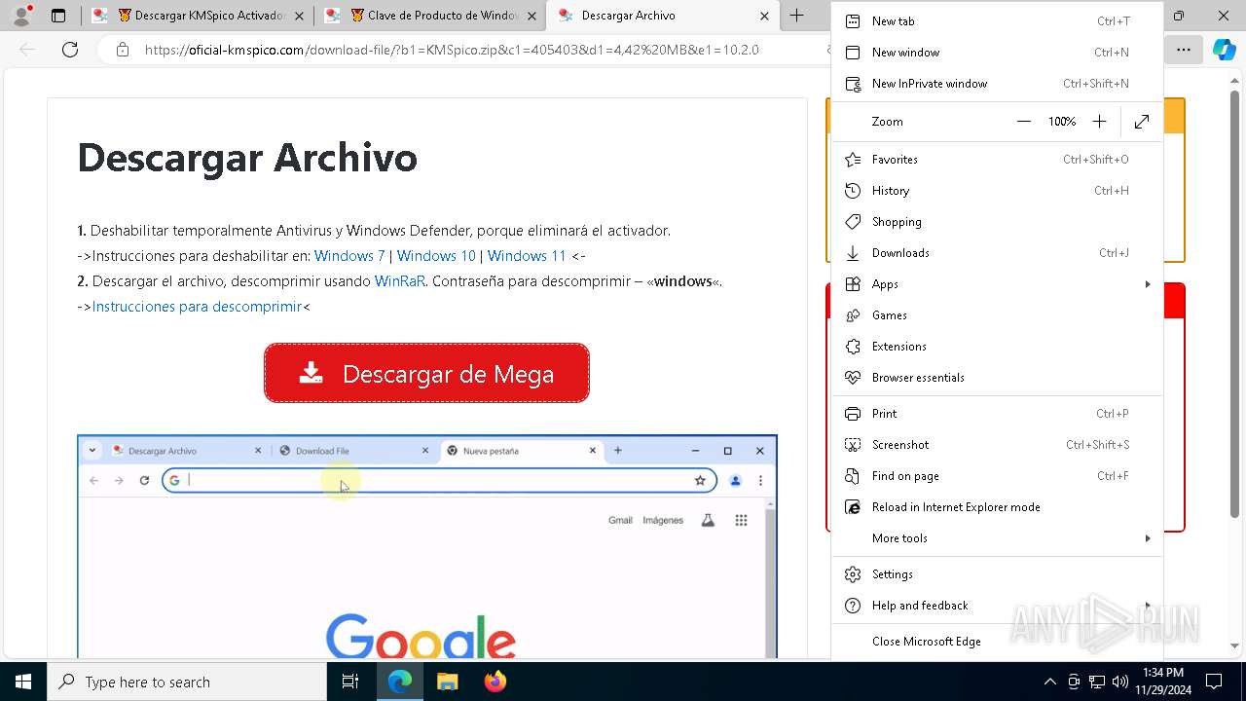Open the notification center icon

(x=1214, y=682)
